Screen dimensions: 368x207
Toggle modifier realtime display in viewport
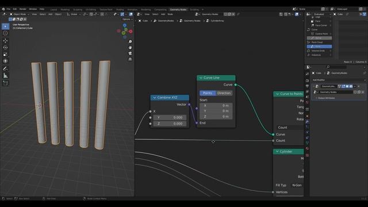[x=347, y=86]
